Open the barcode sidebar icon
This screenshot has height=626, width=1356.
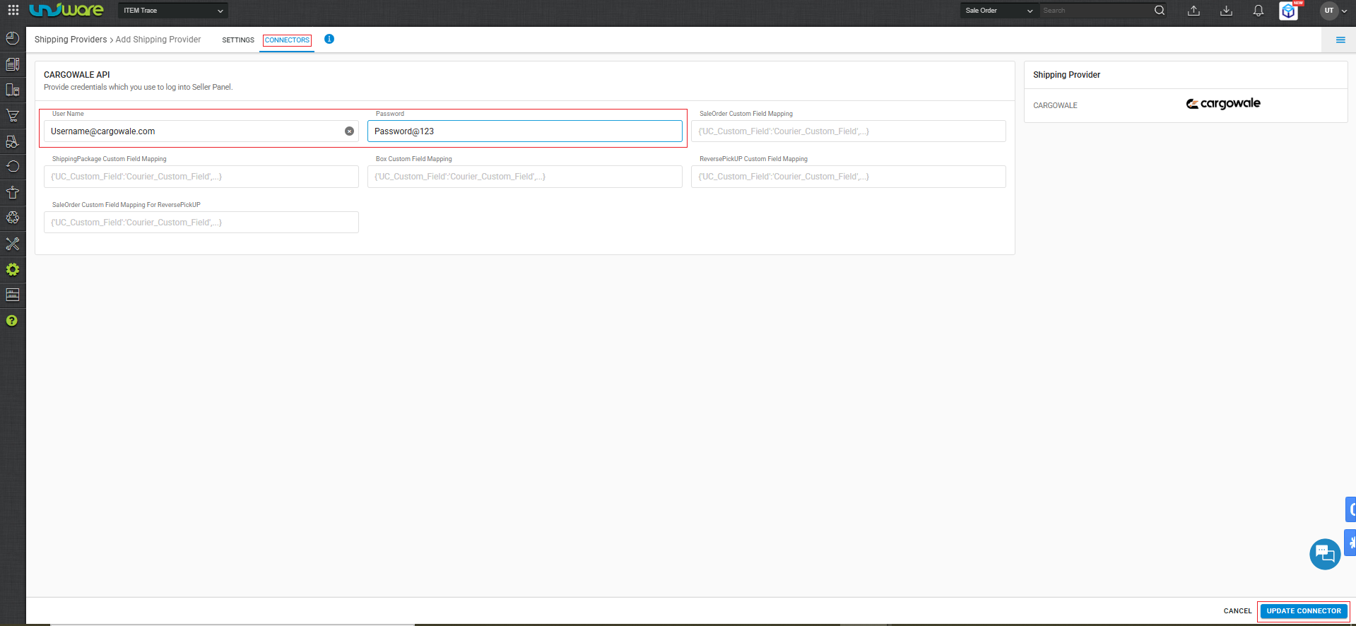pos(13,295)
